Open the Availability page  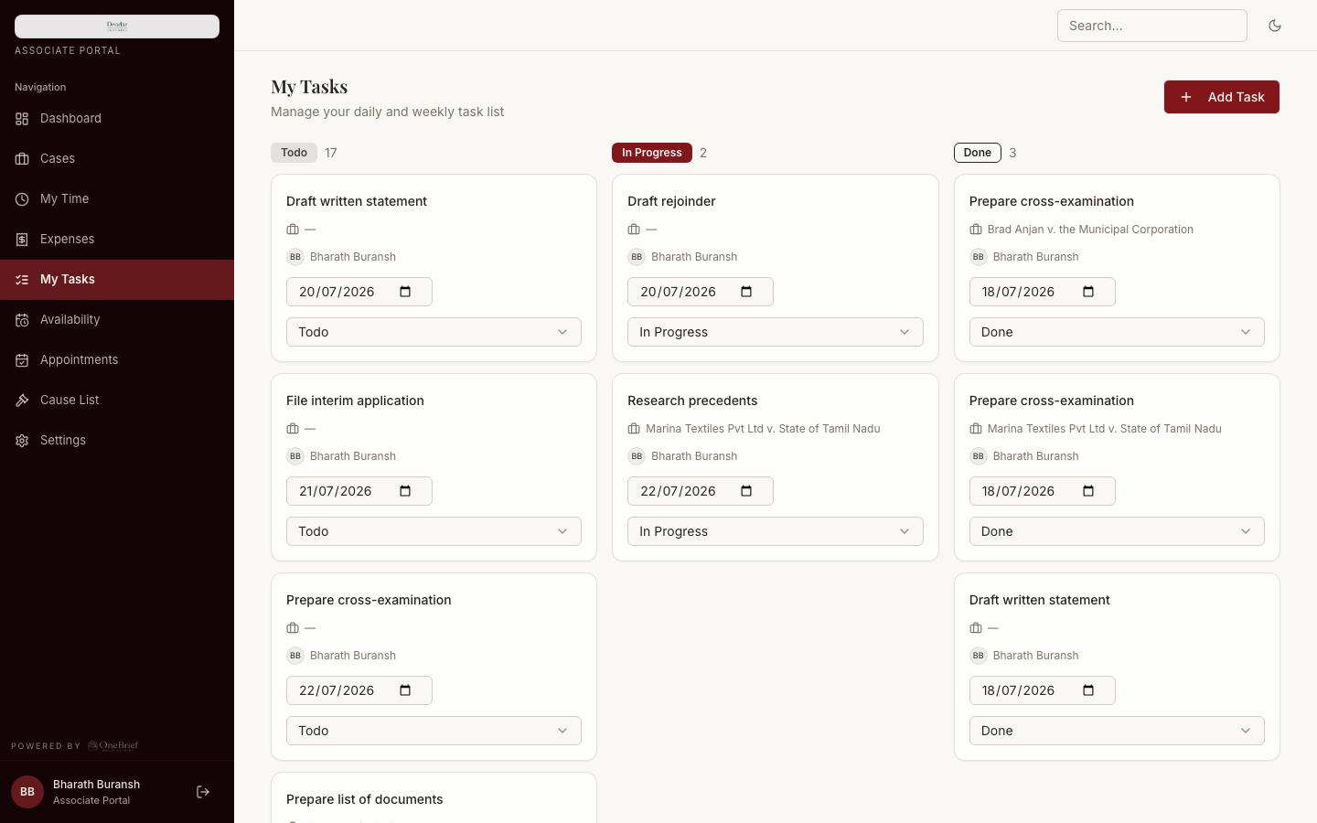(117, 320)
